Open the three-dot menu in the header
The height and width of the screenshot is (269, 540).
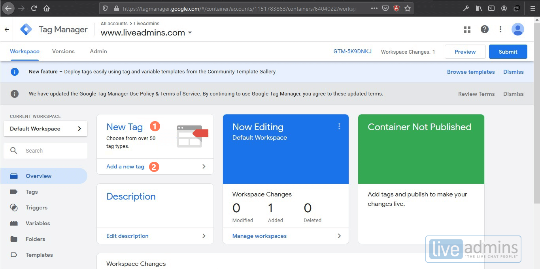[500, 29]
